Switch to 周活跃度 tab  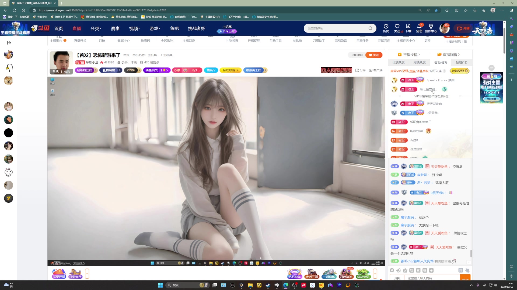click(x=419, y=62)
